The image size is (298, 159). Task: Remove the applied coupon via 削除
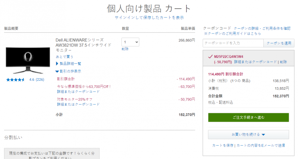tap(283, 62)
